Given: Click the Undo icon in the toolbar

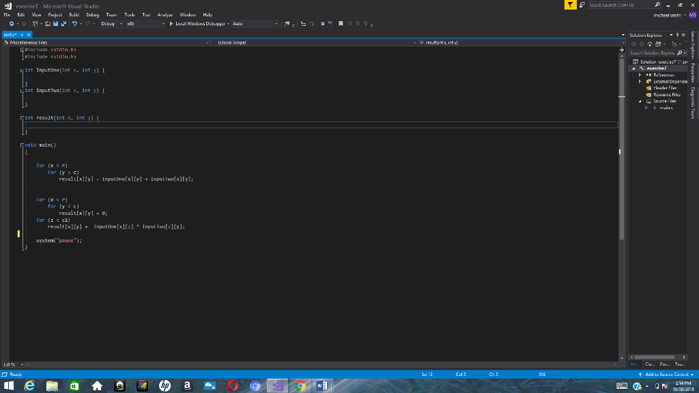Looking at the screenshot, I should click(x=75, y=24).
